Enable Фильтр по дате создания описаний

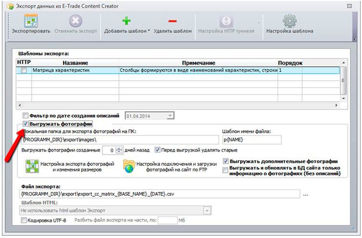click(x=25, y=115)
